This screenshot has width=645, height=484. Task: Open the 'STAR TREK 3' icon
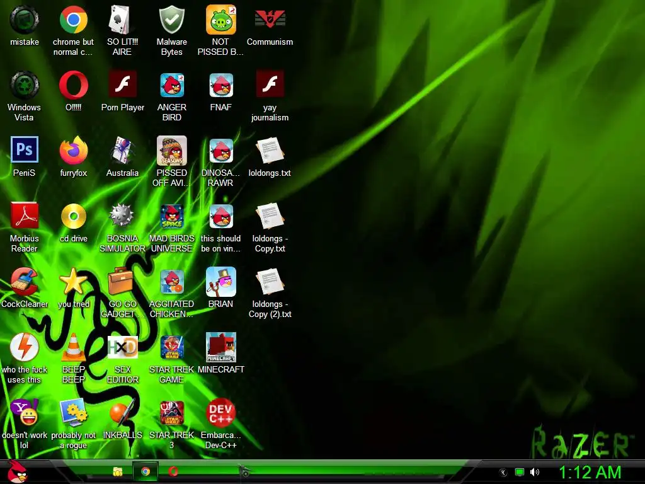(x=171, y=412)
